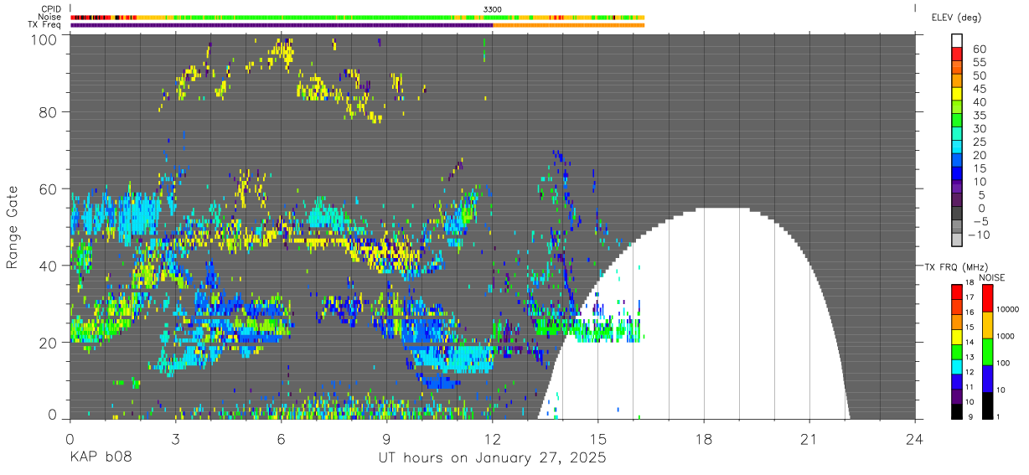Viewport: 1029px width, 475px height.
Task: Click the green segment of the NOISE color bar
Action: [987, 351]
